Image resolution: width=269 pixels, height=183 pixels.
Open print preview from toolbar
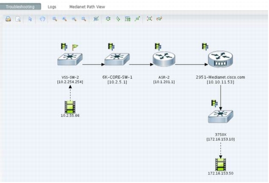(x=18, y=19)
